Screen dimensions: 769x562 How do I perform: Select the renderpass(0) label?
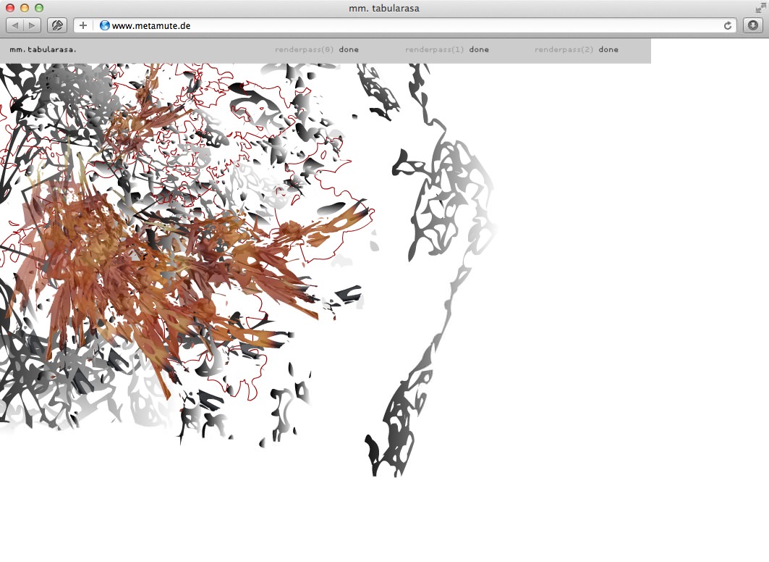305,50
